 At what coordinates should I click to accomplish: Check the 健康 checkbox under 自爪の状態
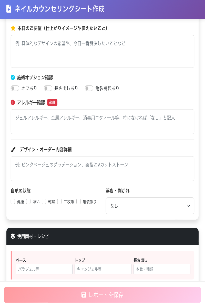(13, 201)
